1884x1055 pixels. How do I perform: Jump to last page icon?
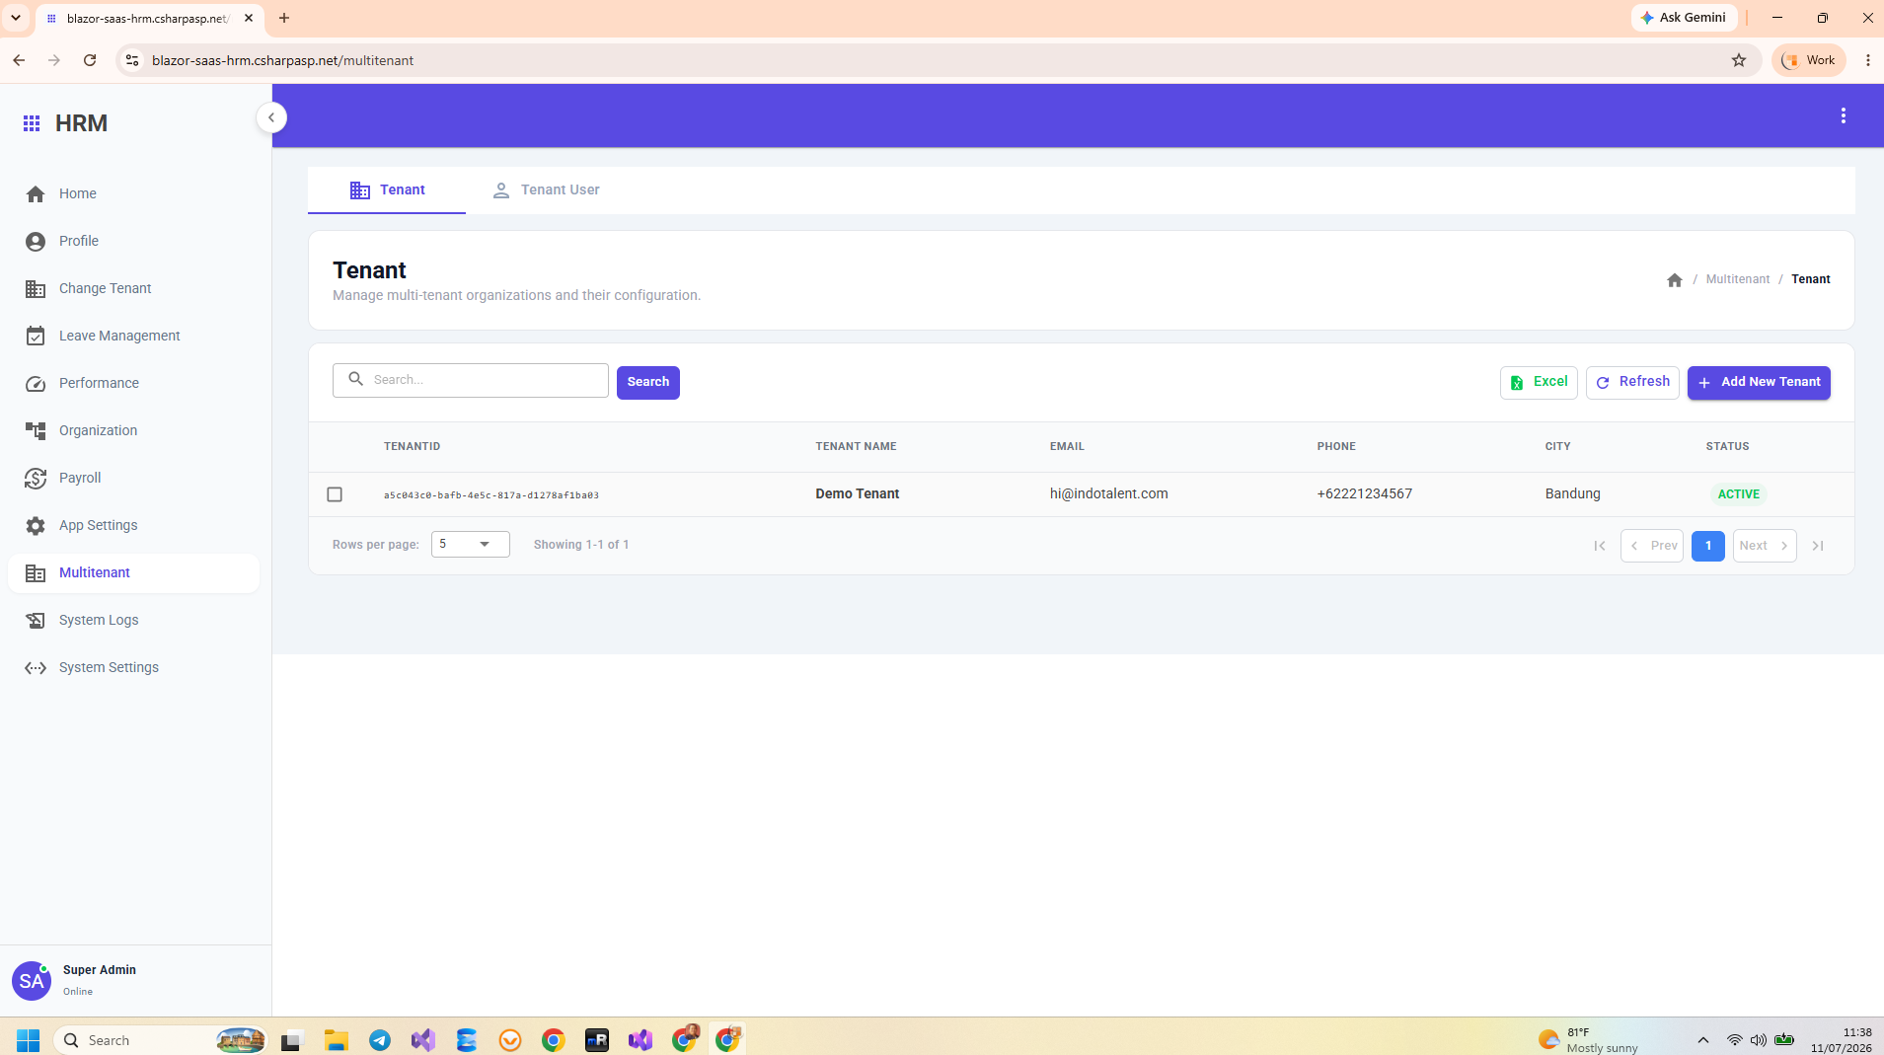pos(1817,547)
